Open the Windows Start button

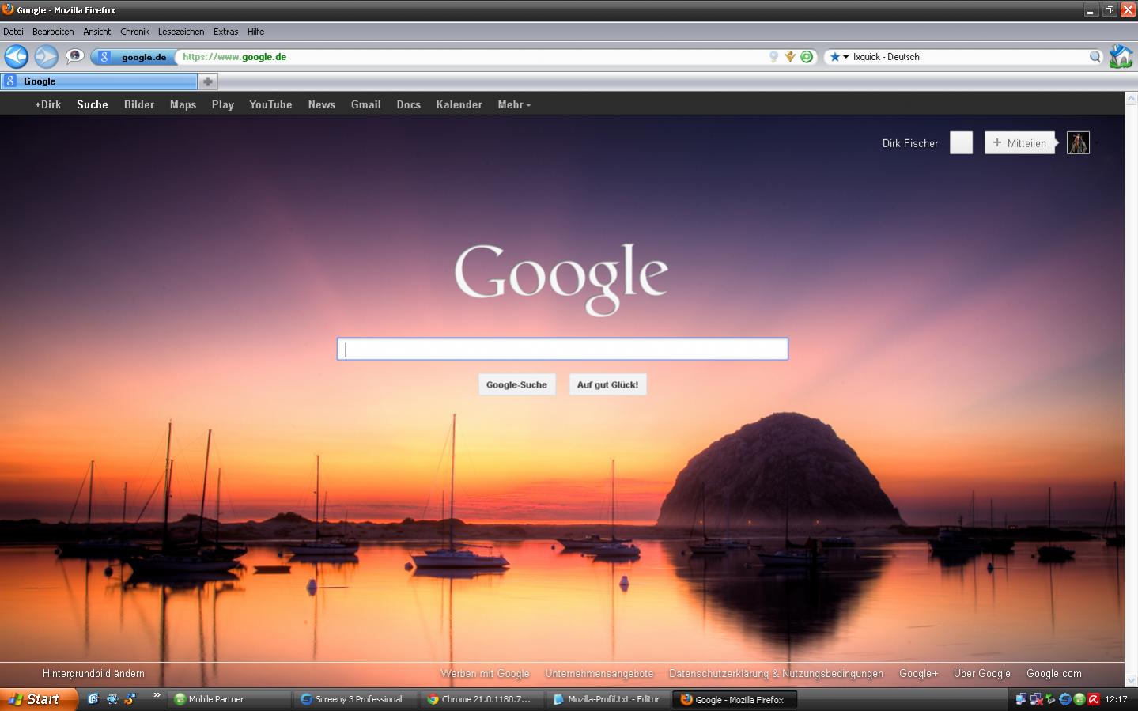point(38,699)
